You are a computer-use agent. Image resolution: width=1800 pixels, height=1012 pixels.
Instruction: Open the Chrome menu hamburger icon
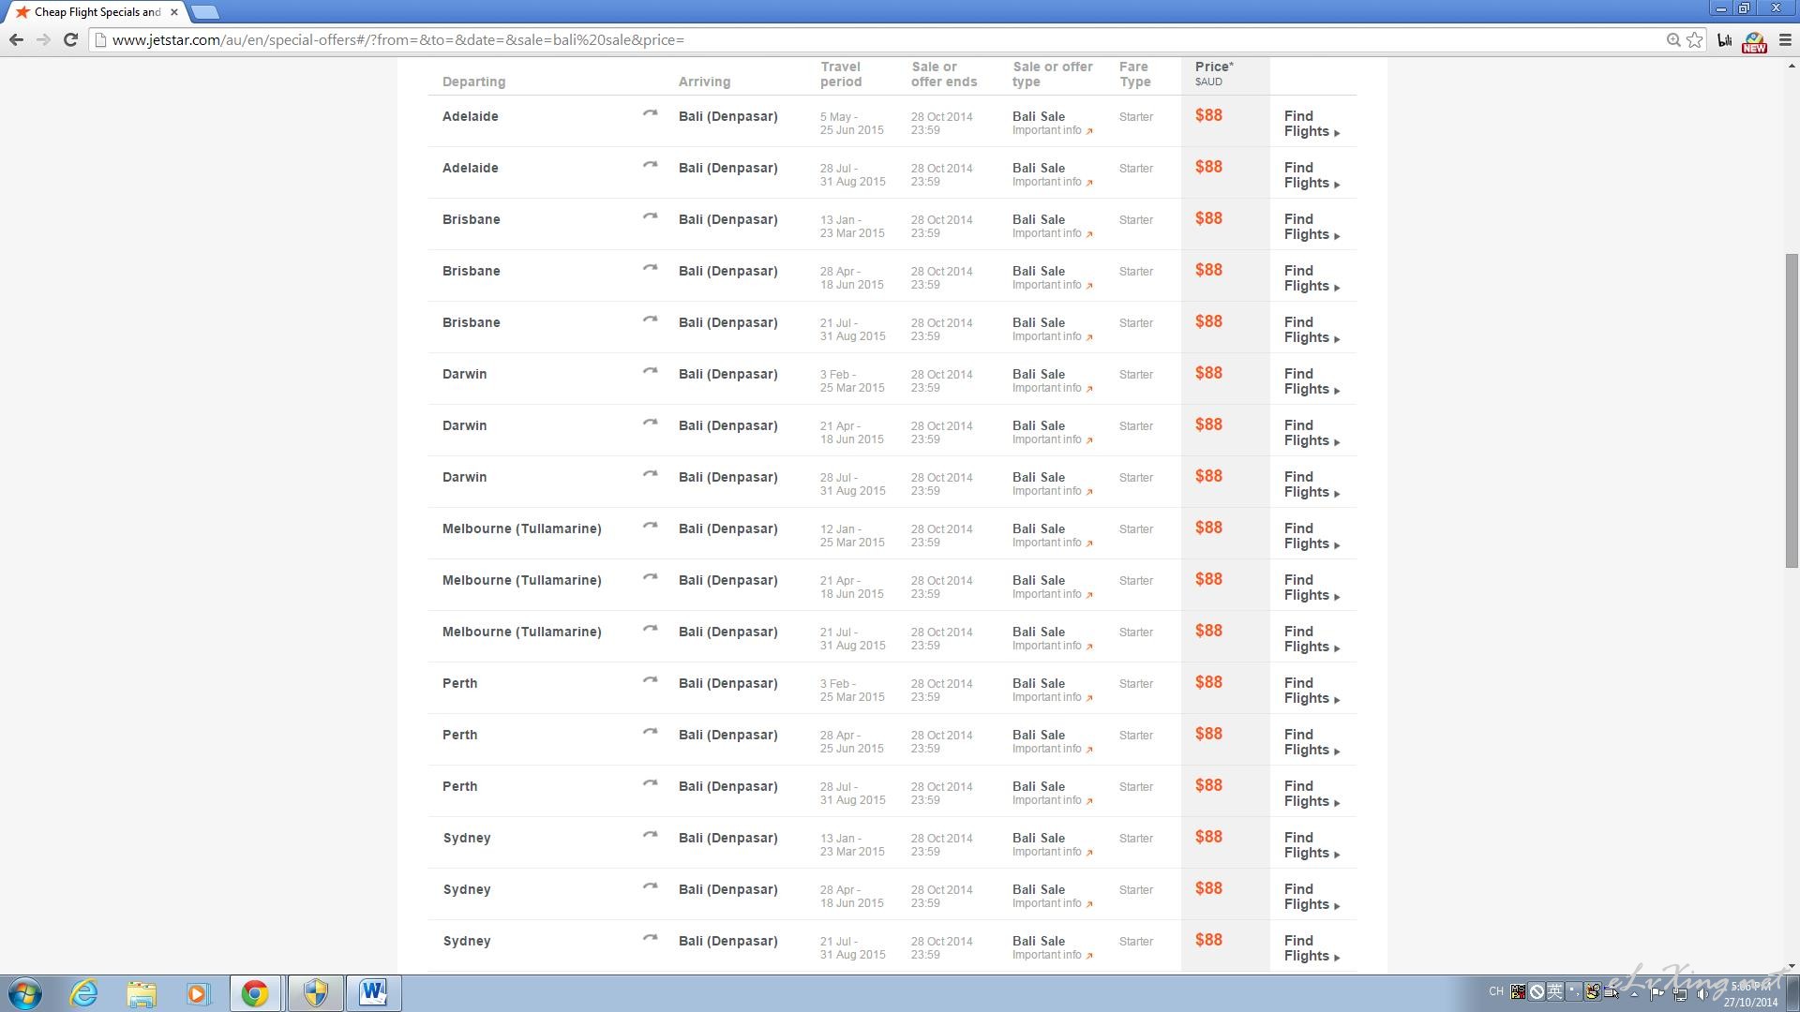(1785, 39)
